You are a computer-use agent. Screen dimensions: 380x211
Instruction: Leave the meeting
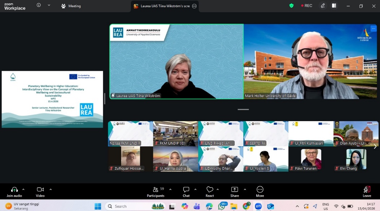367,192
